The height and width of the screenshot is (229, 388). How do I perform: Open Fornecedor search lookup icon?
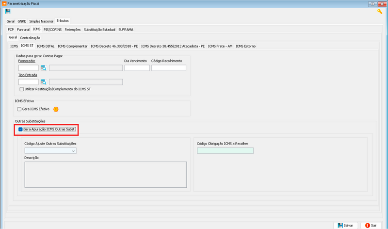(x=43, y=68)
